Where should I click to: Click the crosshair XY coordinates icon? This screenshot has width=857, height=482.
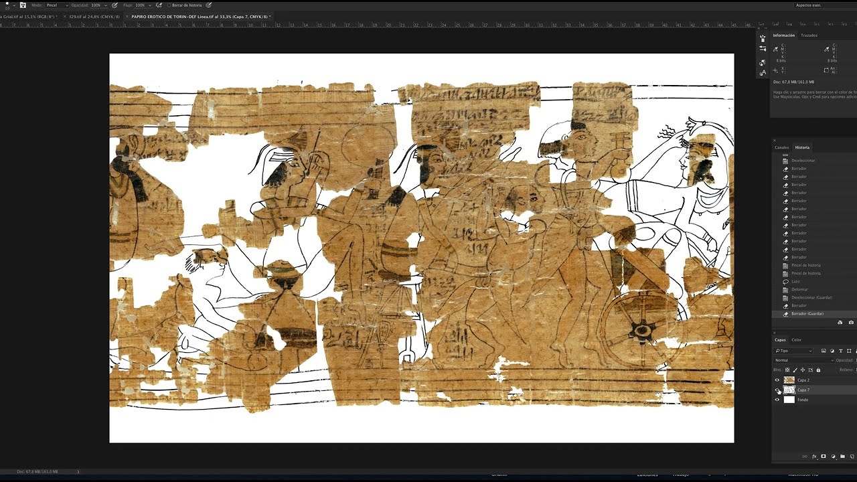(x=775, y=70)
